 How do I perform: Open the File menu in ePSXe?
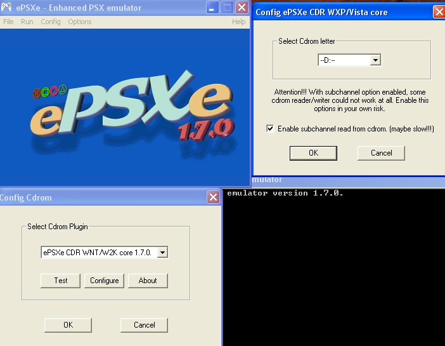click(8, 22)
